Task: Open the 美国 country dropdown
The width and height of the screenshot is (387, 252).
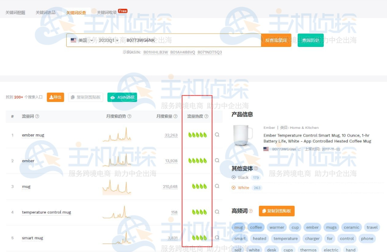Action: (x=82, y=40)
